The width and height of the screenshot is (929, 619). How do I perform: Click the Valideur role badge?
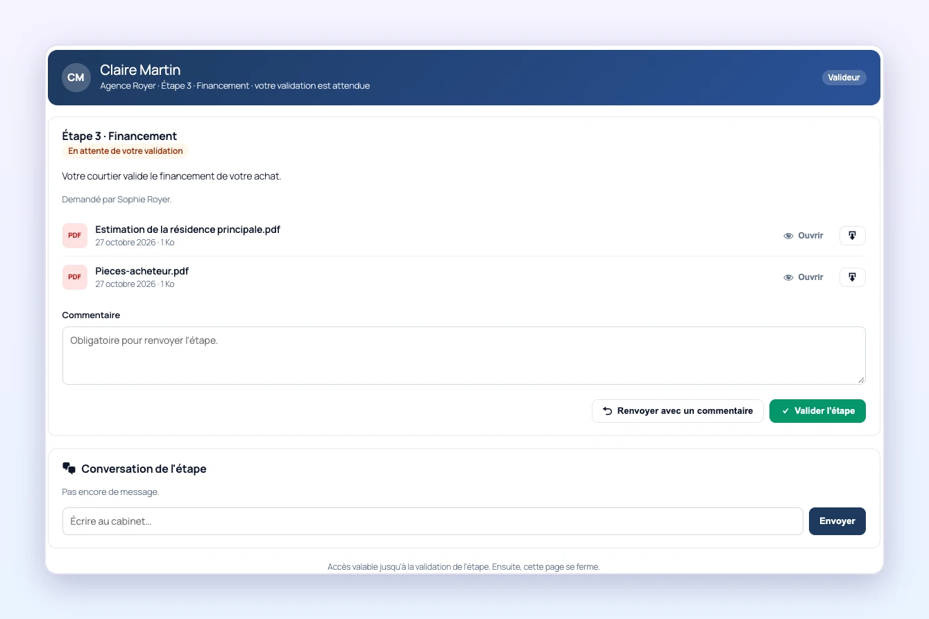click(844, 78)
